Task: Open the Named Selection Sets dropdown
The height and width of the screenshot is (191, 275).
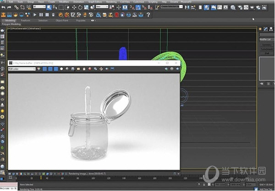Action: (172, 7)
